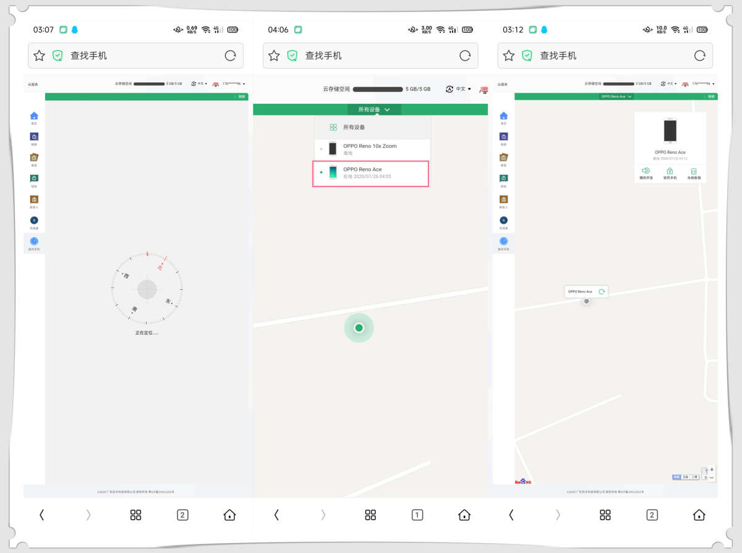Tap the grey location marker on the 03:12 map
This screenshot has width=742, height=553.
(586, 302)
